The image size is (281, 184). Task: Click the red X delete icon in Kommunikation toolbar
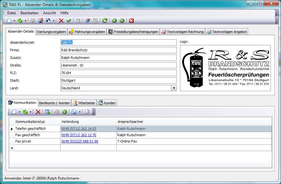coord(38,112)
